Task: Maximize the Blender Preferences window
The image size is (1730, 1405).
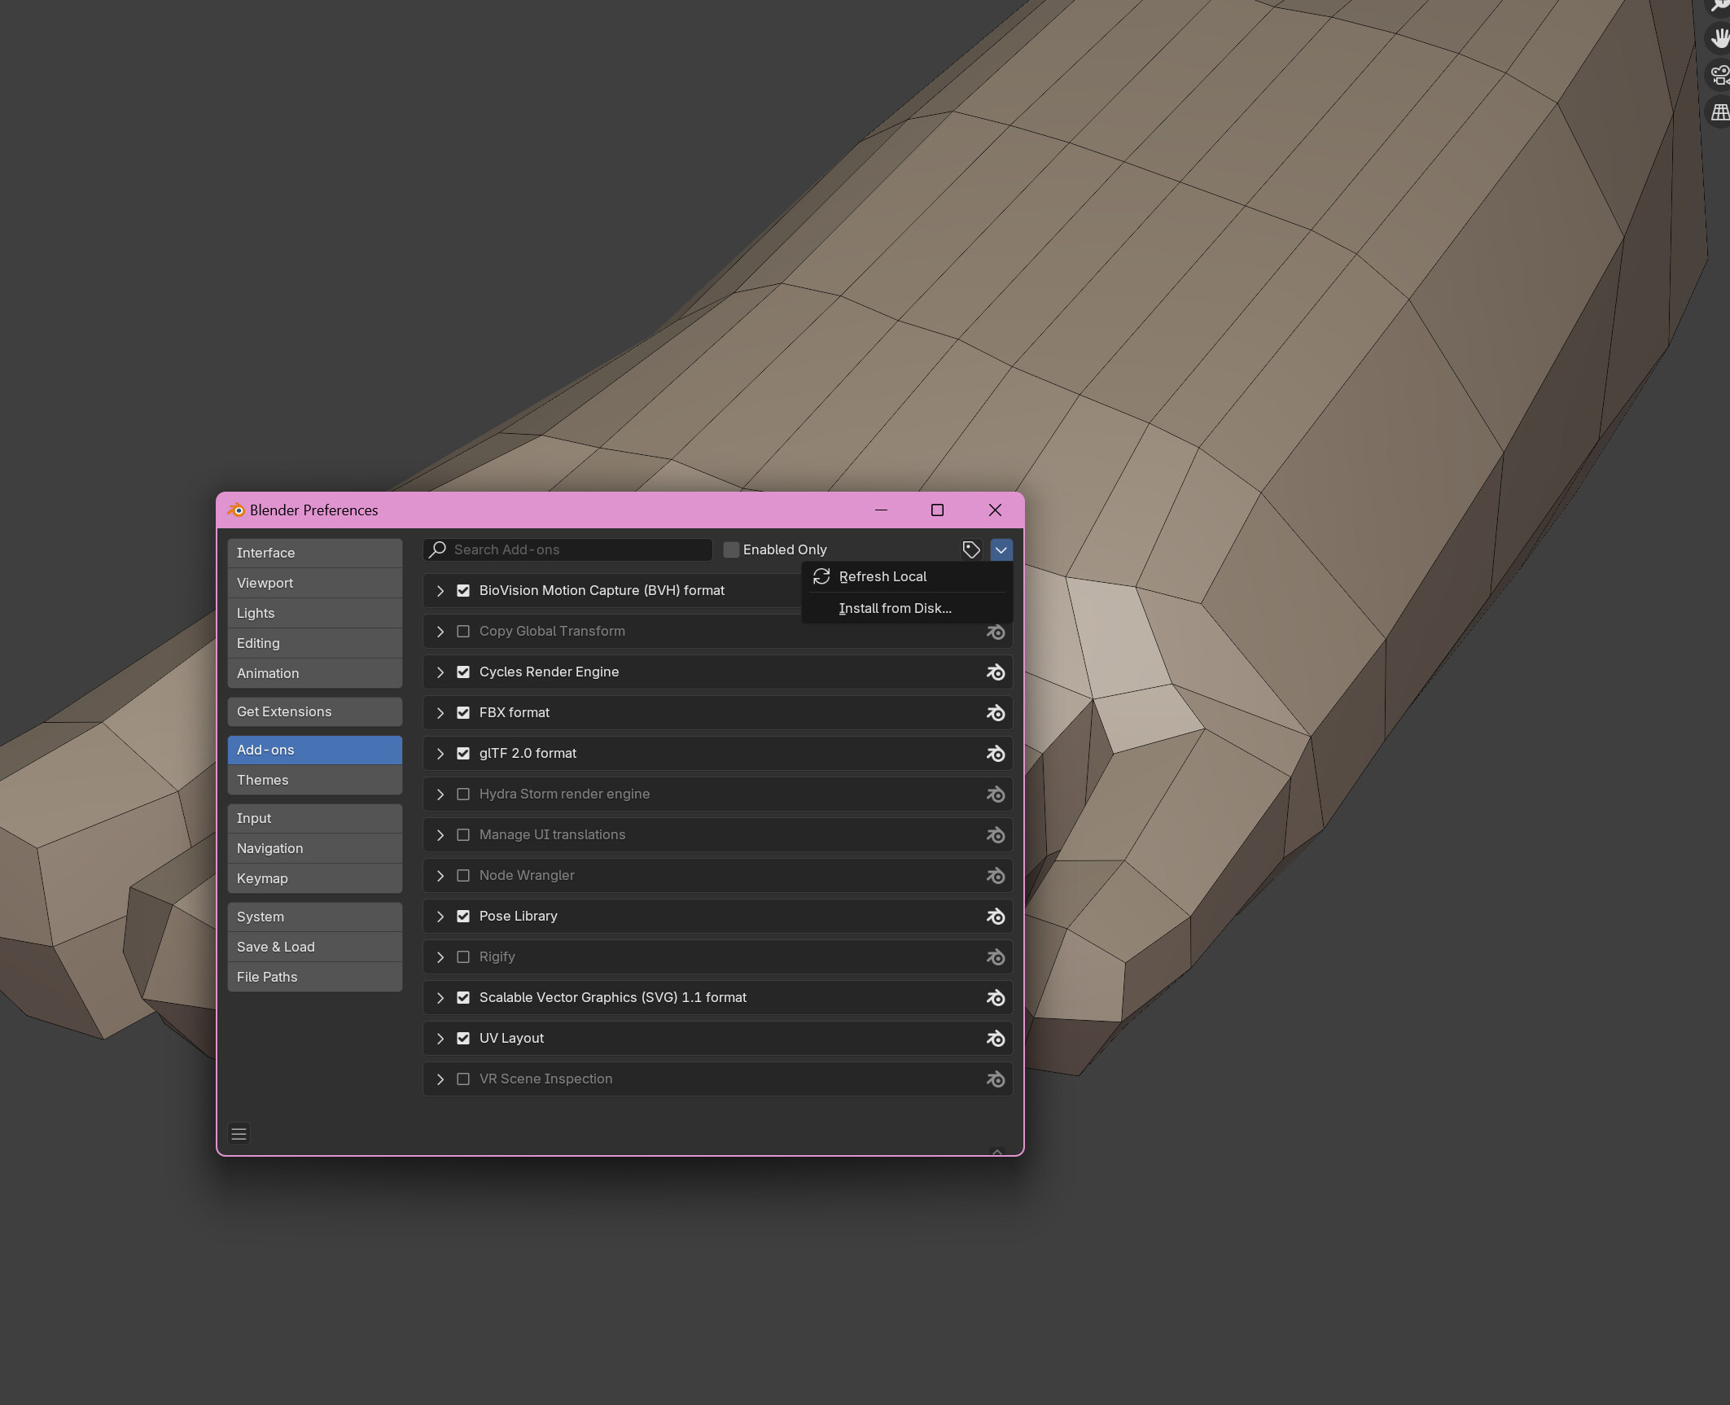Action: pos(937,510)
